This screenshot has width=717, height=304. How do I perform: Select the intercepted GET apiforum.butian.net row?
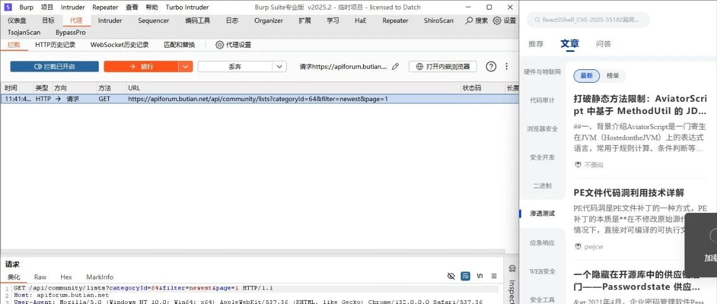(259, 99)
